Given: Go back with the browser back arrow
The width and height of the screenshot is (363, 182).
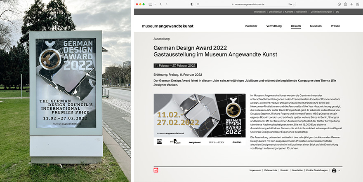Looking at the screenshot, I should pos(160,5).
